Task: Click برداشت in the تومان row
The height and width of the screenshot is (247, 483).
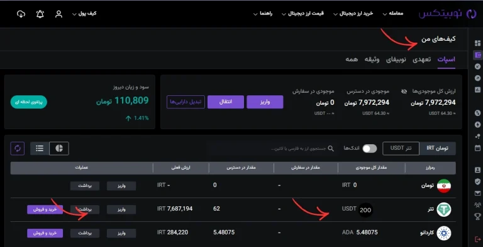Action: coord(85,186)
